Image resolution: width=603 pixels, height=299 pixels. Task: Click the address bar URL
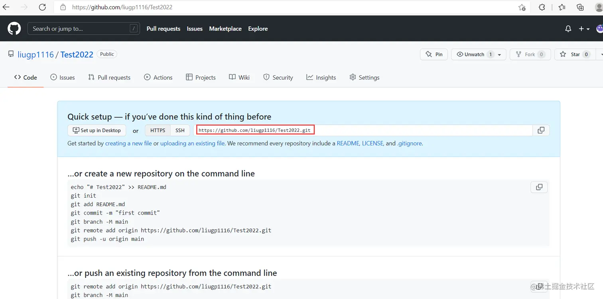tap(122, 7)
